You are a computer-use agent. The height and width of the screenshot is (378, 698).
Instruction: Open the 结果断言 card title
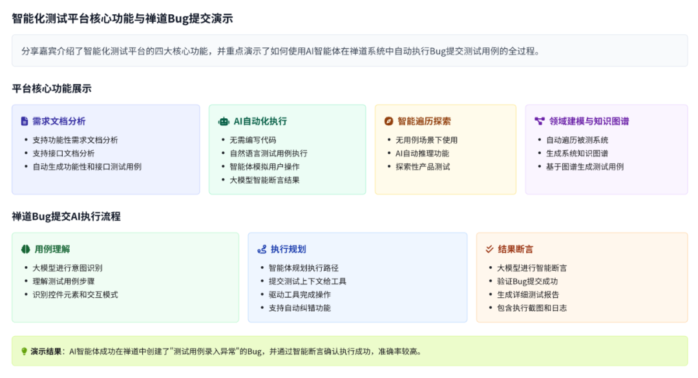(x=516, y=249)
